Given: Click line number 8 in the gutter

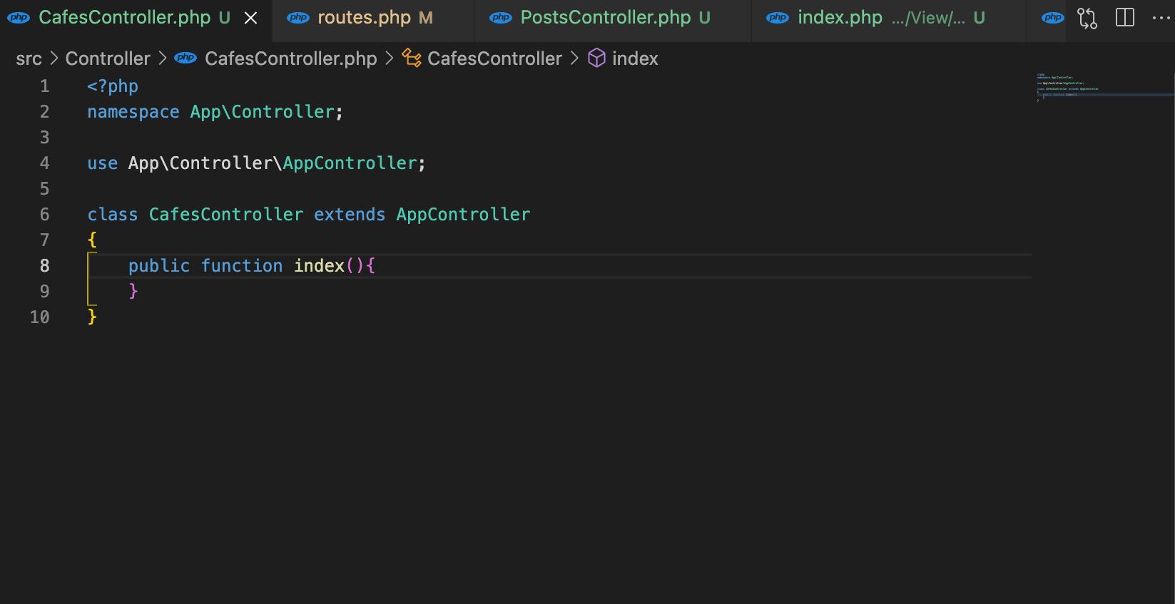Looking at the screenshot, I should [44, 266].
